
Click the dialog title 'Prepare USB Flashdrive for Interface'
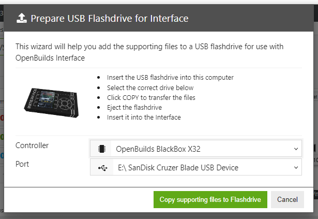click(109, 19)
